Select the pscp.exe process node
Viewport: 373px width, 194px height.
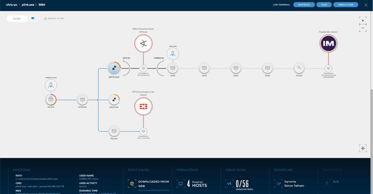114,100
